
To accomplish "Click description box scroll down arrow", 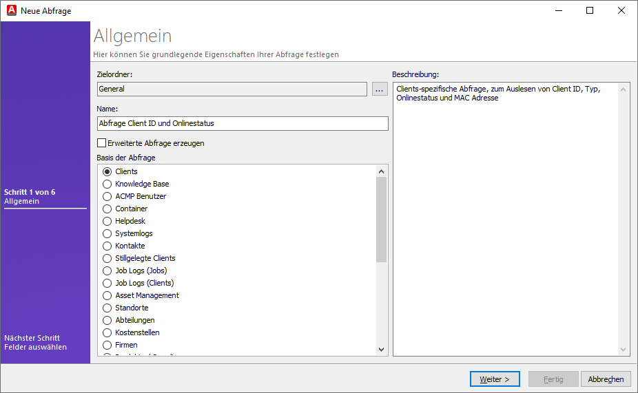I will pos(624,350).
